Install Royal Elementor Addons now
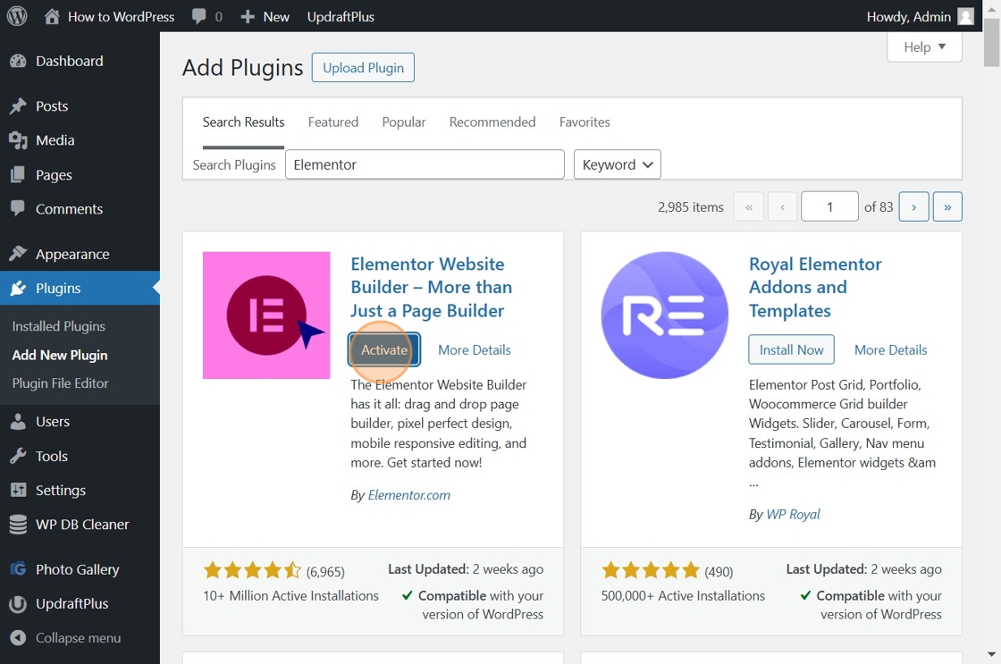1001x664 pixels. [791, 350]
